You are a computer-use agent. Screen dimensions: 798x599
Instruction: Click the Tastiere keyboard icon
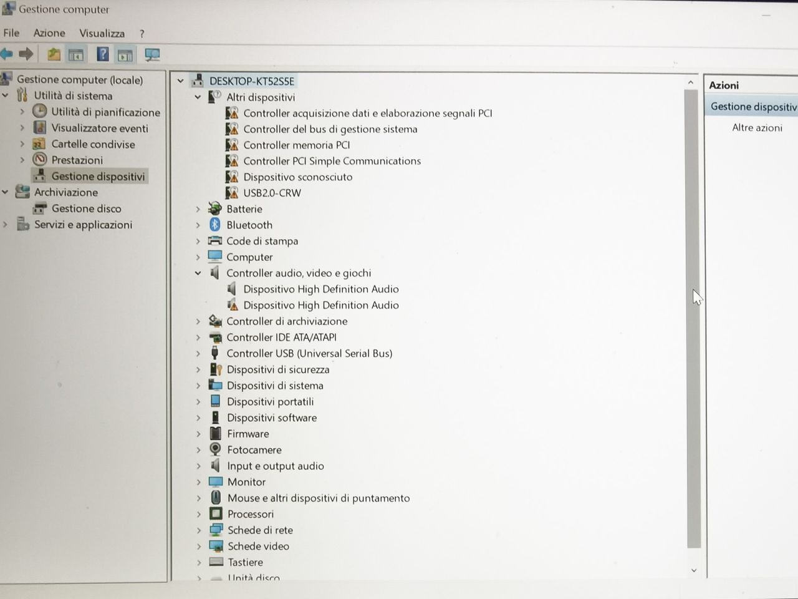tap(216, 562)
